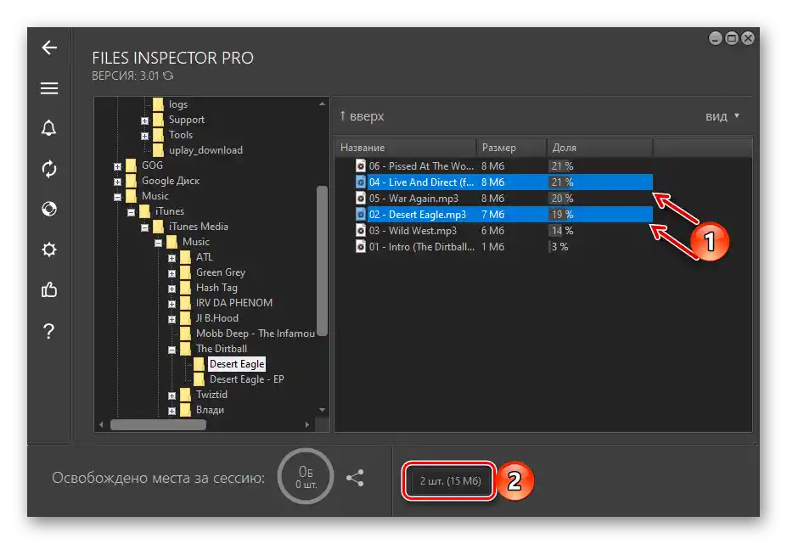Screen dimensions: 787x544
Task: Open settings gear icon in sidebar
Action: pyautogui.click(x=49, y=250)
